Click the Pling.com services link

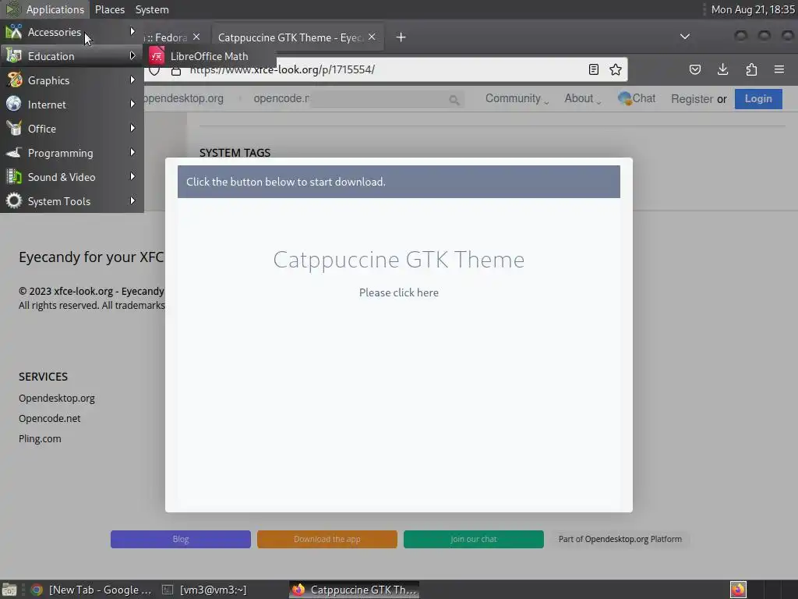pos(40,438)
